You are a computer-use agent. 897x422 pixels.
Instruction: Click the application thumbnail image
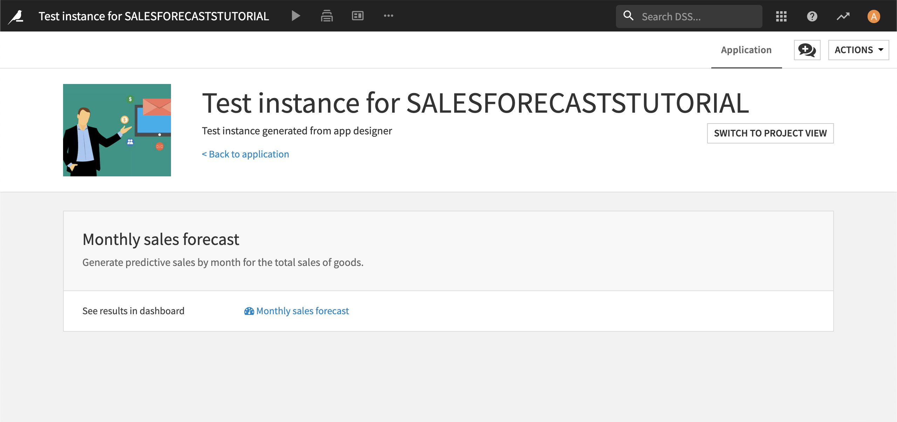tap(117, 129)
